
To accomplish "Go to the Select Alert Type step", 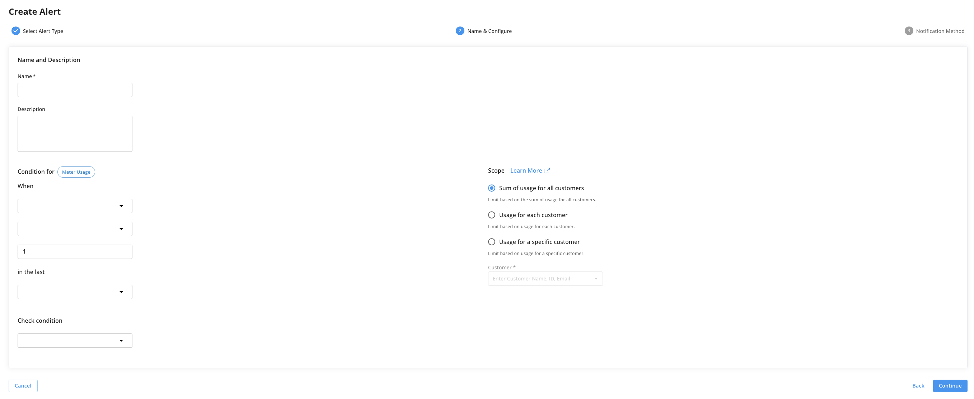I will [43, 31].
